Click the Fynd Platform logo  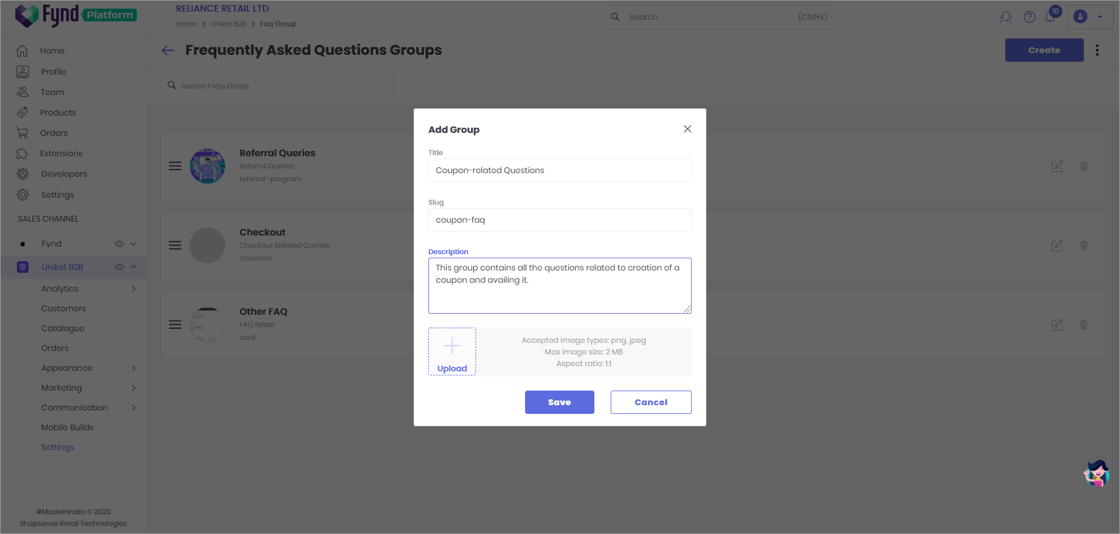76,16
